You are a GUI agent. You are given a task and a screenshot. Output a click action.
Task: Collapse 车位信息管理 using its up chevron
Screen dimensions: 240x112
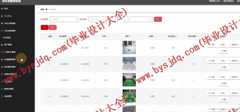[x=31, y=31]
